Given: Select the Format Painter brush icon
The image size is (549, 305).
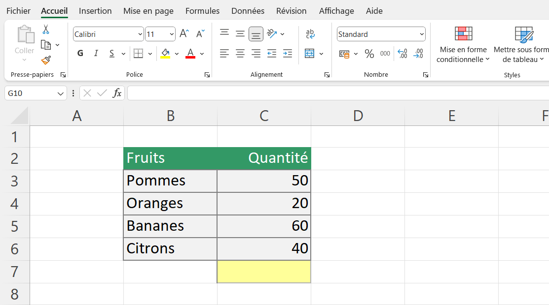Looking at the screenshot, I should [46, 60].
